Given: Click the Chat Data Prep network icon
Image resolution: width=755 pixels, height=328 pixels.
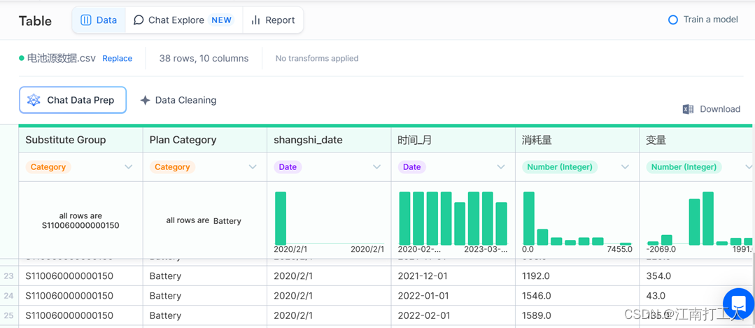Looking at the screenshot, I should click(x=34, y=100).
